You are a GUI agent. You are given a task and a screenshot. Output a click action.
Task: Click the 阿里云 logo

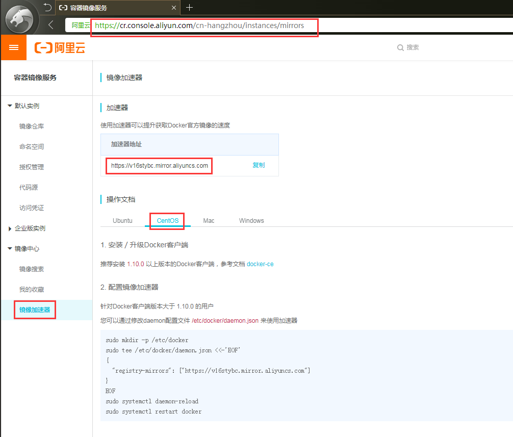pos(60,47)
